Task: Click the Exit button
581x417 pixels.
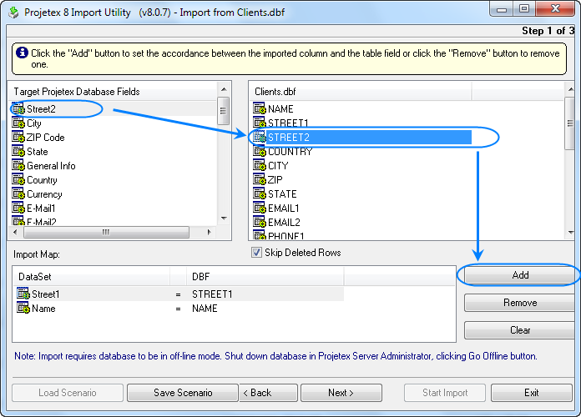Action: point(532,393)
